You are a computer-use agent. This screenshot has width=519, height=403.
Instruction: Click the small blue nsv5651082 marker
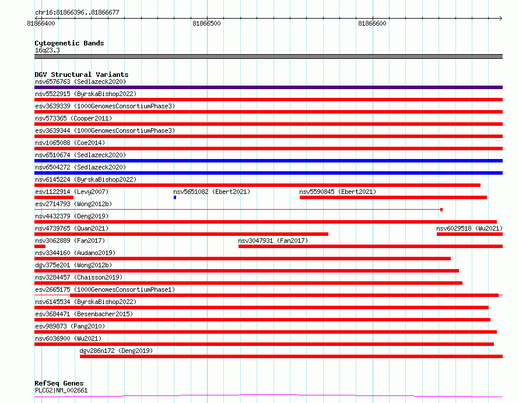175,197
